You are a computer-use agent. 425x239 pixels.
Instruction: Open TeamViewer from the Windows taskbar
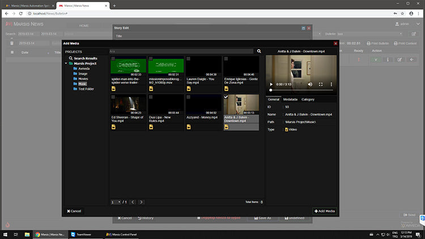click(80, 234)
